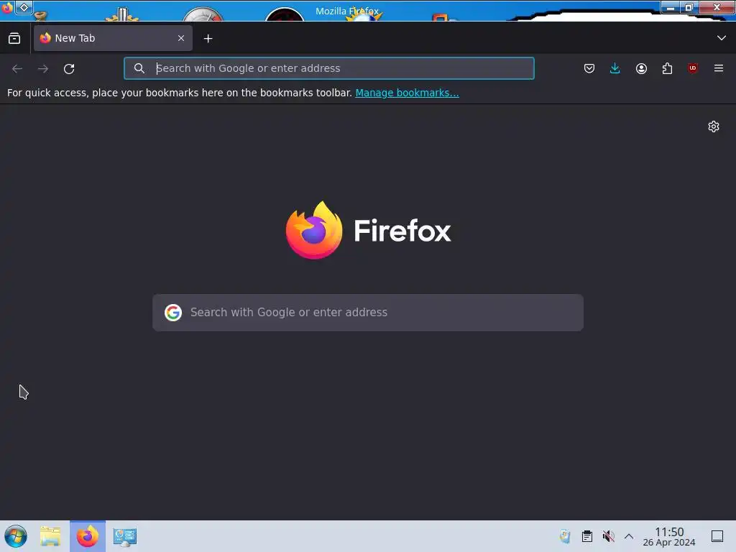Close the New Tab tab
The image size is (736, 552).
181,38
